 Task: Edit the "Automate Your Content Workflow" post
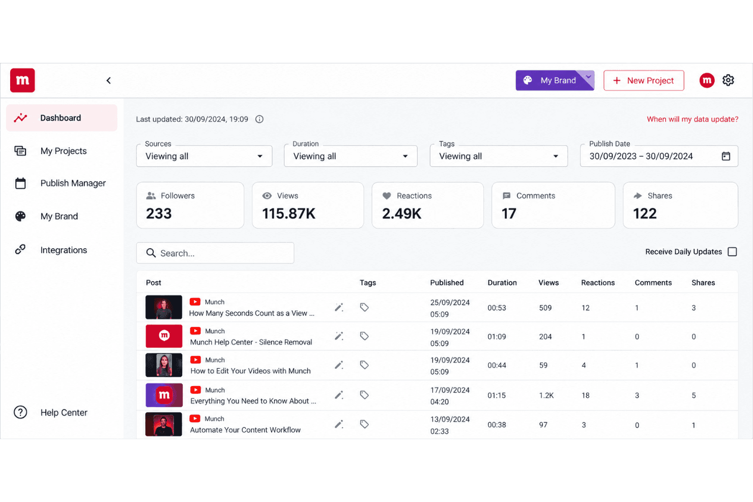point(339,424)
